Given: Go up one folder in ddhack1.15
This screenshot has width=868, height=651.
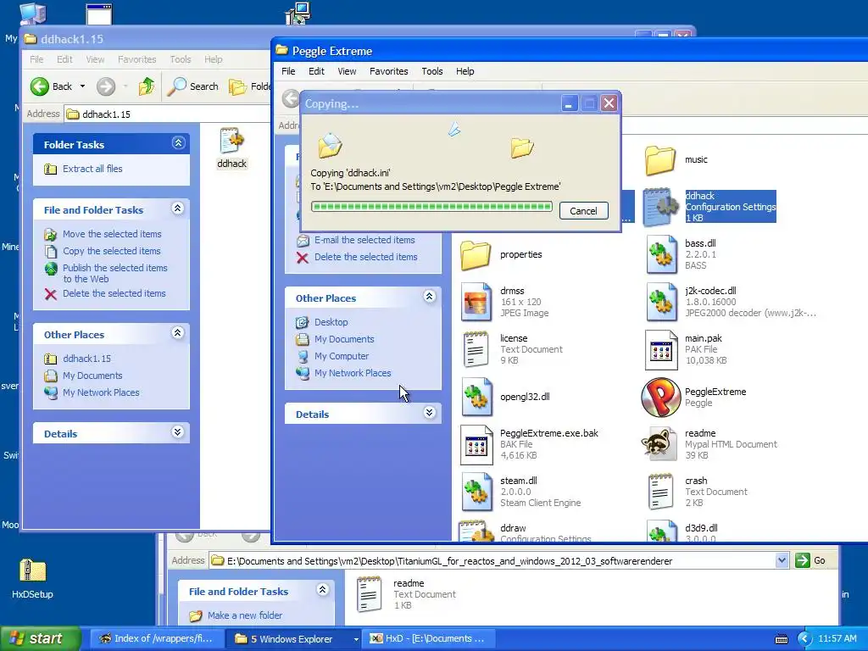Looking at the screenshot, I should coord(146,86).
